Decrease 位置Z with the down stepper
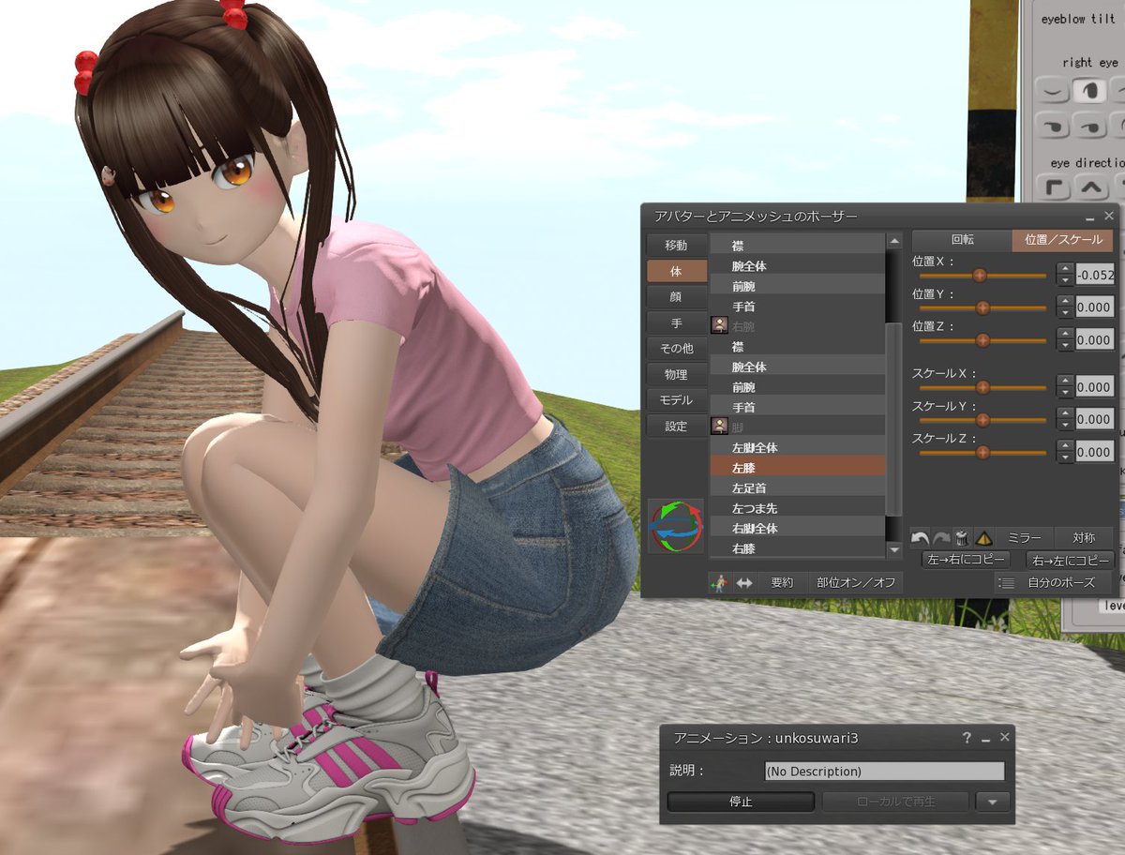The image size is (1125, 855). [1065, 345]
